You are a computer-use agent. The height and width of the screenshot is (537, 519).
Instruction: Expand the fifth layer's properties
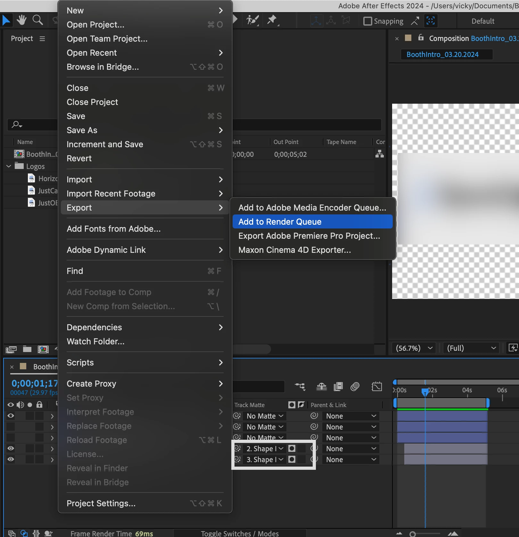52,460
